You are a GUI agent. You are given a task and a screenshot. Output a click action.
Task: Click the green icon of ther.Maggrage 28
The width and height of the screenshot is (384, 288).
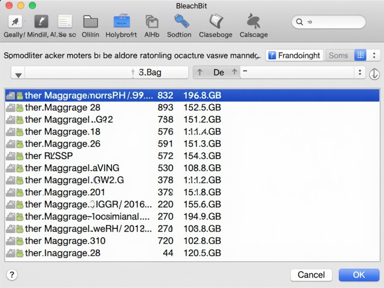19,108
